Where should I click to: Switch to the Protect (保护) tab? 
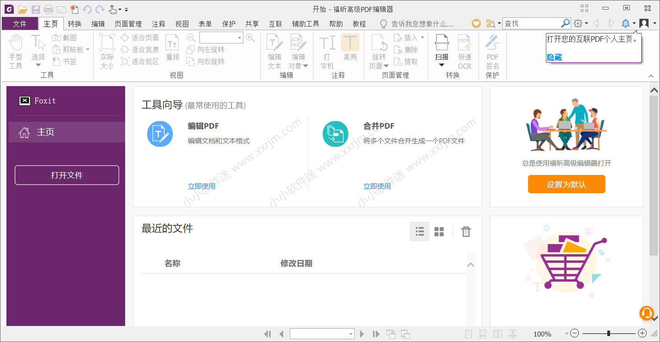pos(229,24)
